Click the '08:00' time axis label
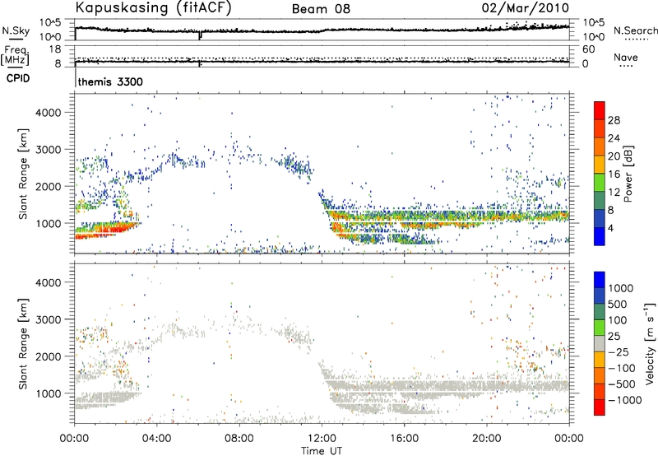658x456 pixels. [239, 439]
